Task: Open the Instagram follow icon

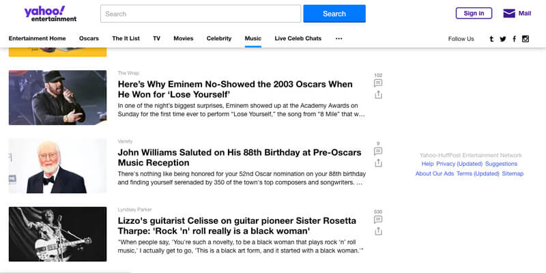Action: click(x=526, y=39)
